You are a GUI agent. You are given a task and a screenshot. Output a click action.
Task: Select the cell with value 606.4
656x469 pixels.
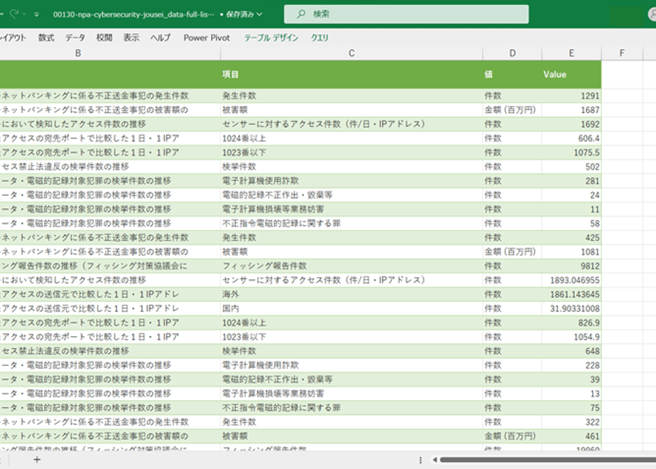point(572,139)
